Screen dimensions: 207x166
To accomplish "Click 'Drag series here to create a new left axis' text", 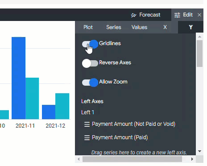I will [139, 153].
